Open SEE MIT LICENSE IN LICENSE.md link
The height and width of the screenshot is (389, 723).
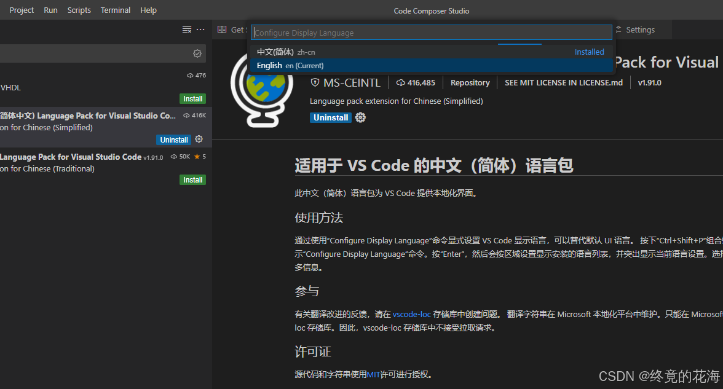pos(563,82)
